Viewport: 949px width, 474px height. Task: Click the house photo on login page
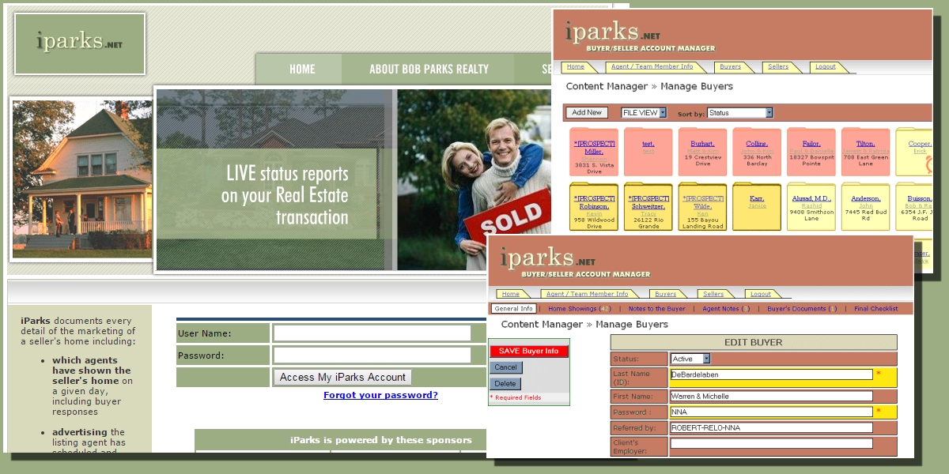pos(82,179)
